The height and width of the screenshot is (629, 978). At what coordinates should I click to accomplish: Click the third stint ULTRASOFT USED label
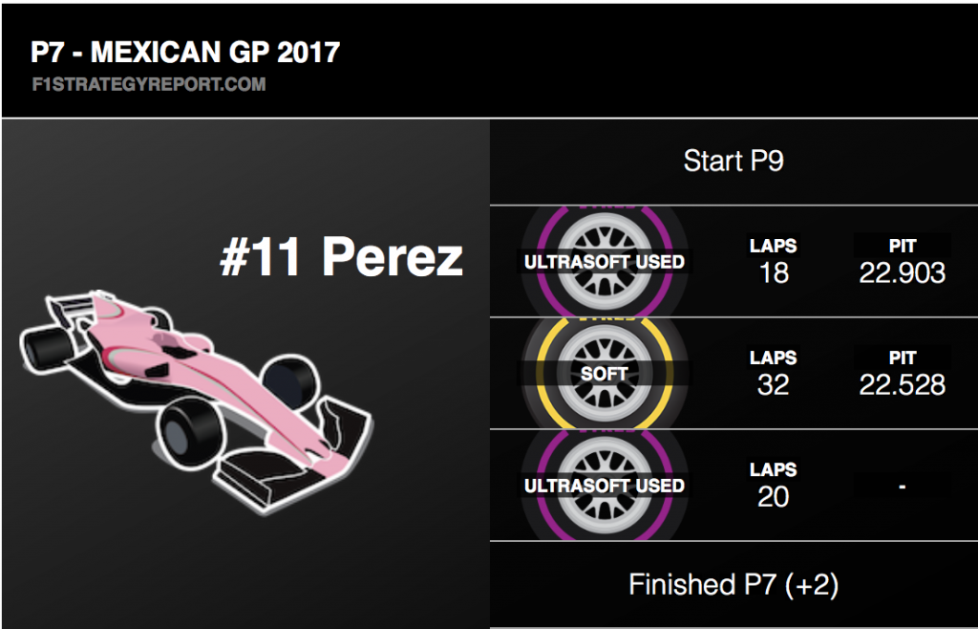604,486
